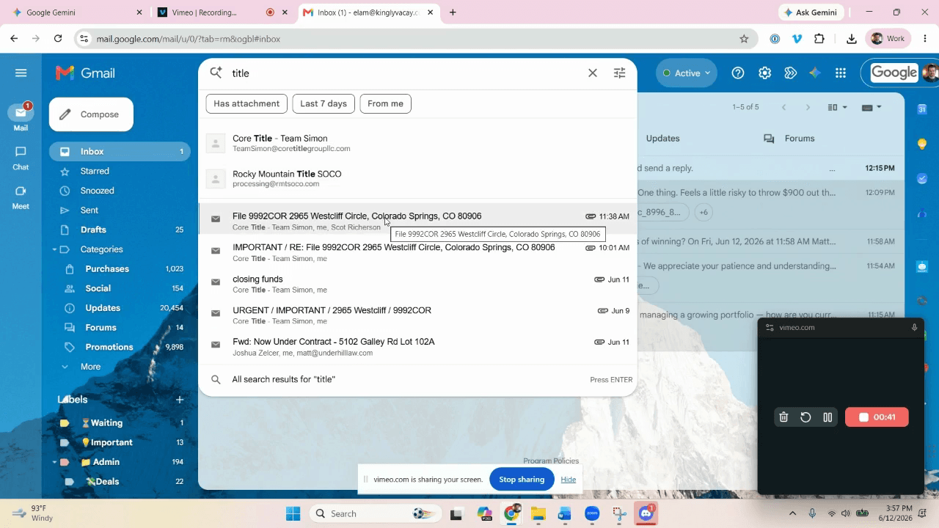Open the Windows Start menu
939x528 pixels.
click(x=293, y=513)
